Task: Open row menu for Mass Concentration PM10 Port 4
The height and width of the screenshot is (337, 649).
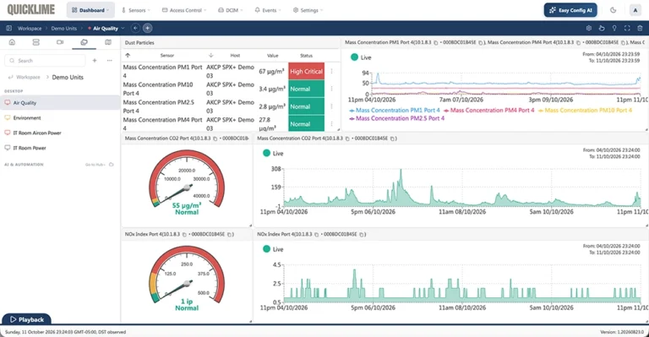Action: (x=331, y=89)
